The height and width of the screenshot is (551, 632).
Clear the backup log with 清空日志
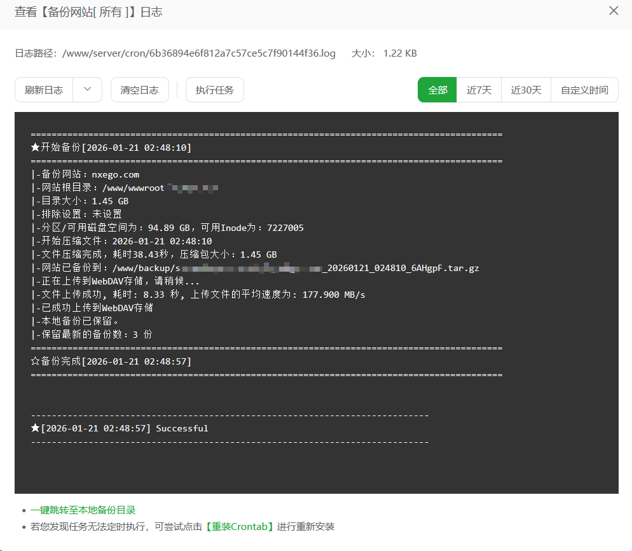pos(139,90)
